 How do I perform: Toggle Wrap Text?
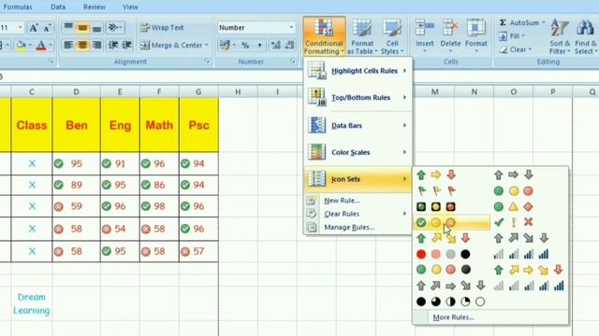(x=162, y=27)
